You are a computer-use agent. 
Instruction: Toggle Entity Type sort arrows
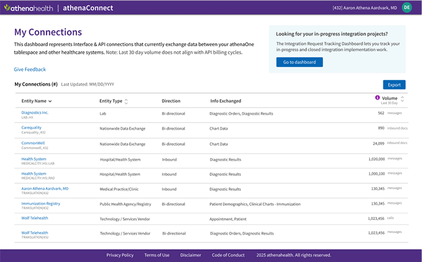click(126, 101)
